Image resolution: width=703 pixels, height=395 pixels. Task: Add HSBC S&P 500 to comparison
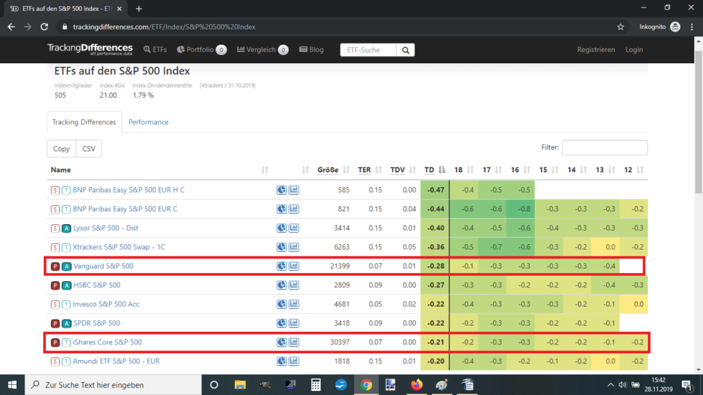pyautogui.click(x=294, y=285)
